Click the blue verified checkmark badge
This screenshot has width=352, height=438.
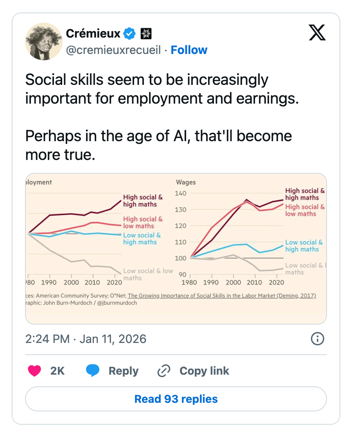click(x=129, y=34)
